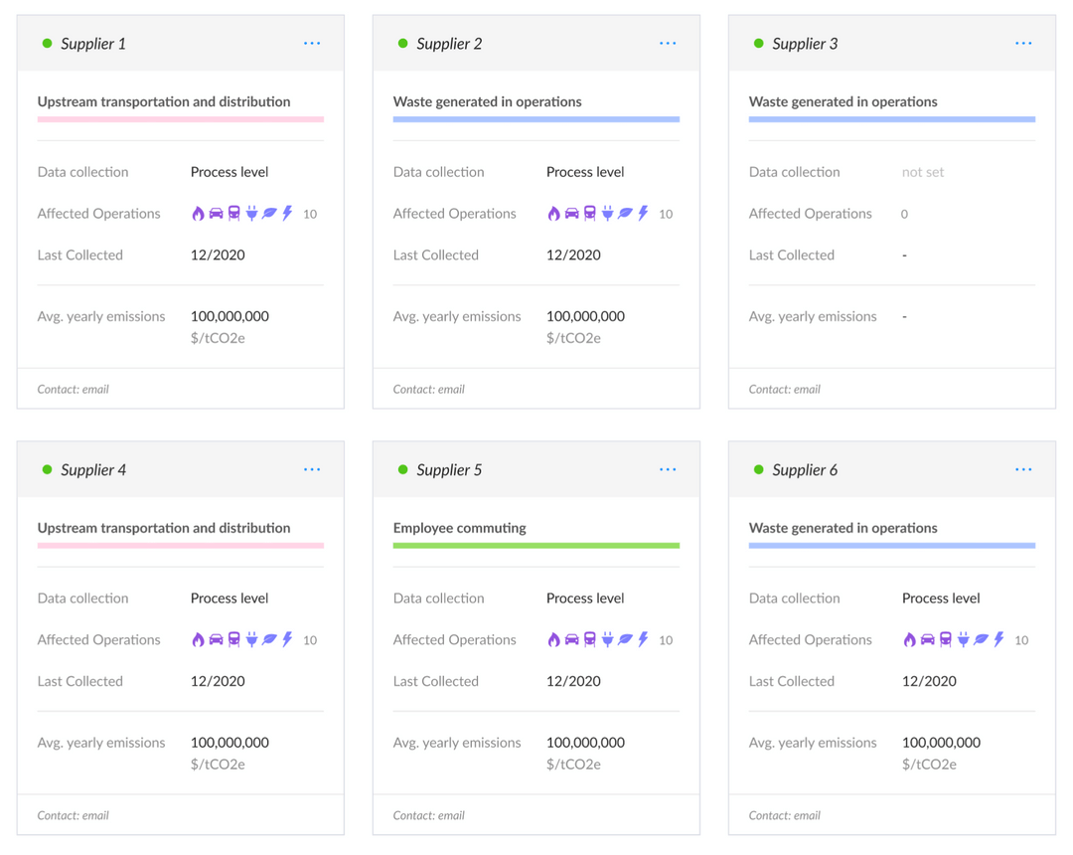1073x855 pixels.
Task: Click the green status dot beside Supplier 2
Action: [403, 43]
